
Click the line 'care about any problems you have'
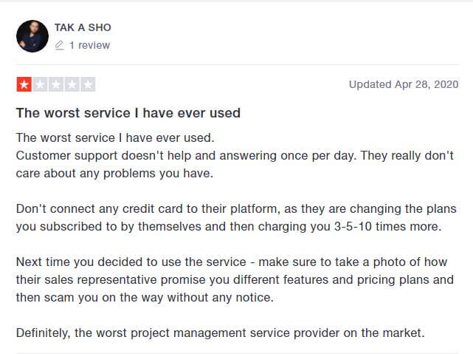tap(114, 174)
